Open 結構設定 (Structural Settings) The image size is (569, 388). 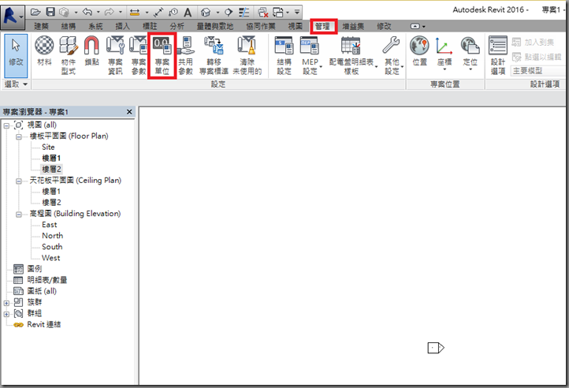click(x=284, y=55)
